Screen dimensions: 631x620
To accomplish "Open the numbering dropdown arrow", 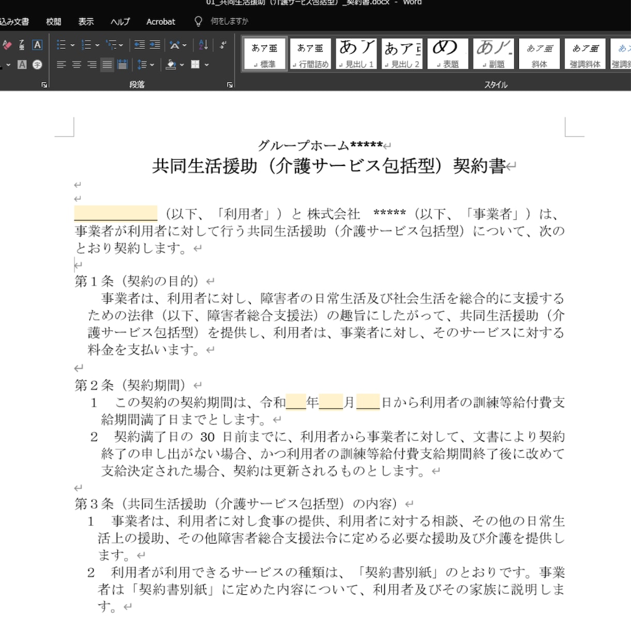I will pos(97,45).
